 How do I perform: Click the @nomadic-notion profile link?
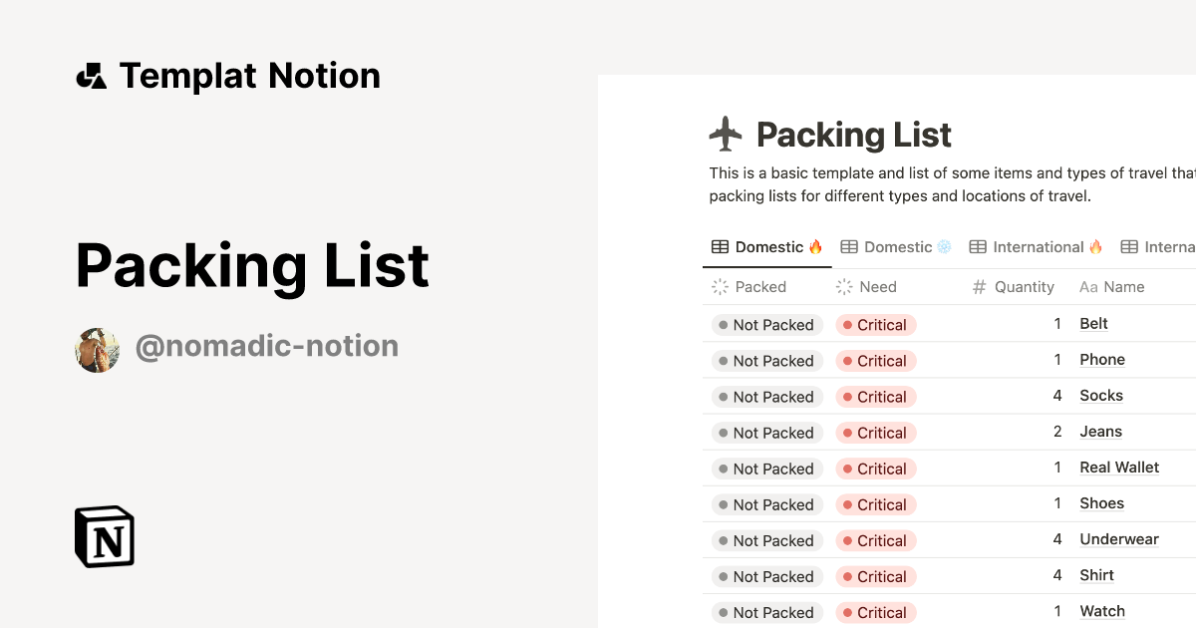(x=266, y=346)
